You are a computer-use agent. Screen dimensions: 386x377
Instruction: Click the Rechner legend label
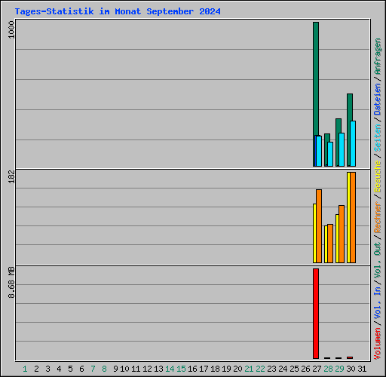tap(378, 217)
